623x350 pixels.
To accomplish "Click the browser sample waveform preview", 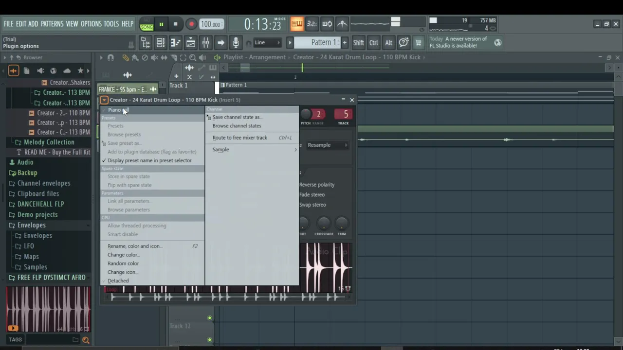I will click(48, 310).
